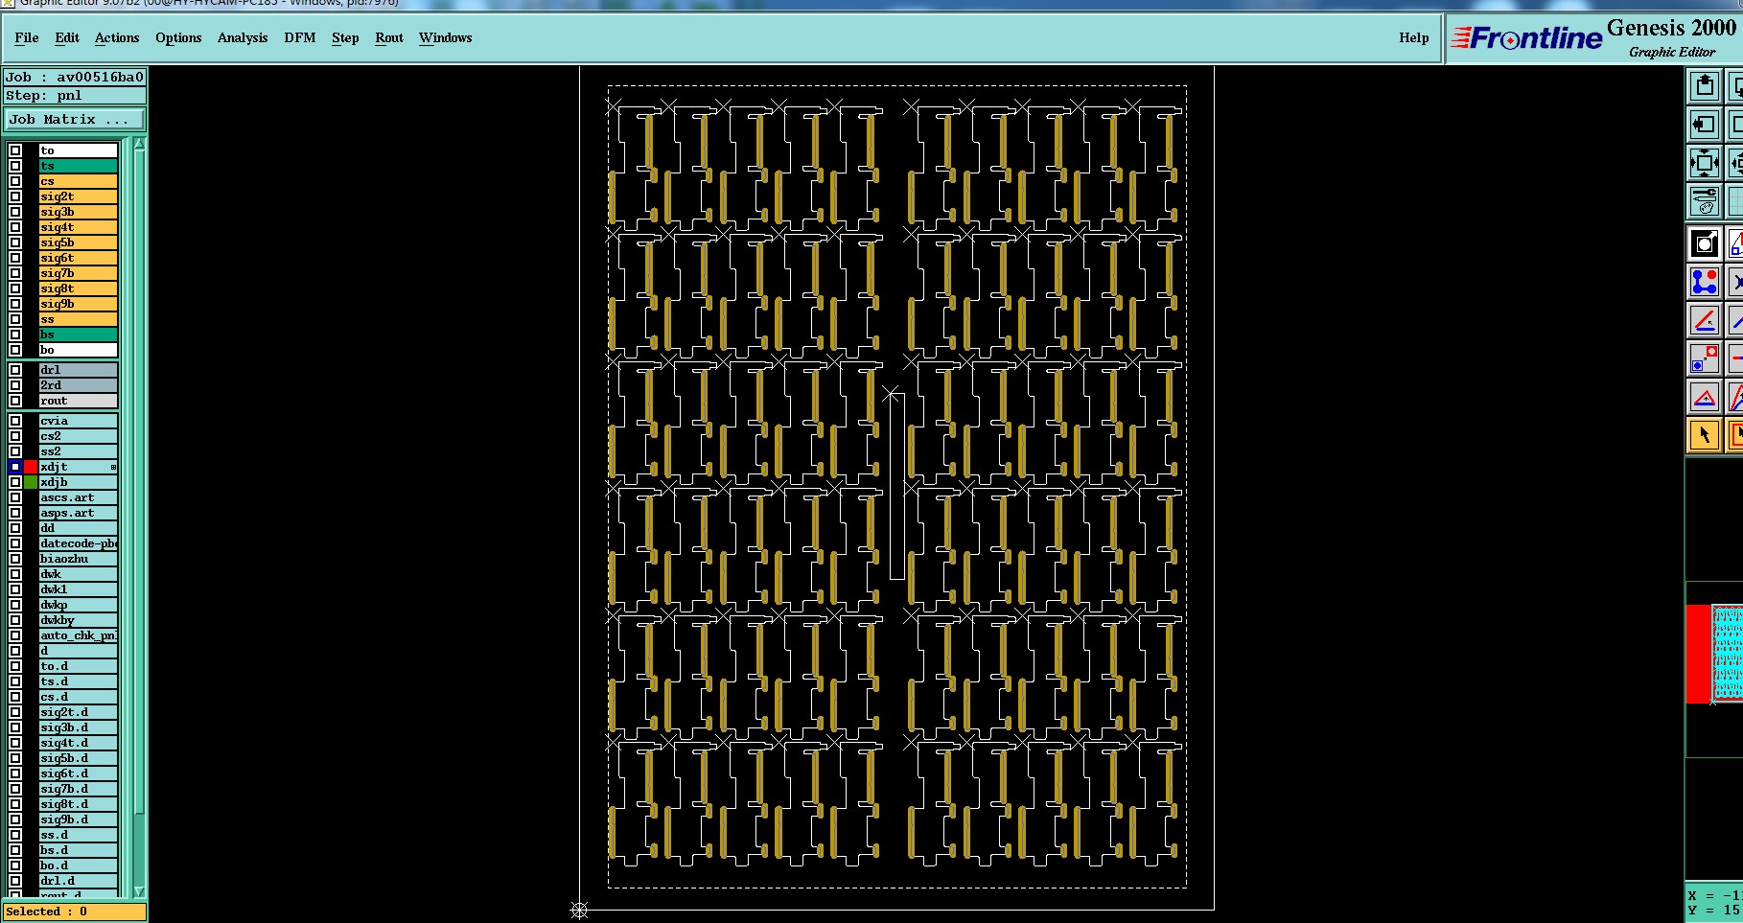1743x923 pixels.
Task: Click the blue and red connected-dots icon
Action: [1704, 282]
